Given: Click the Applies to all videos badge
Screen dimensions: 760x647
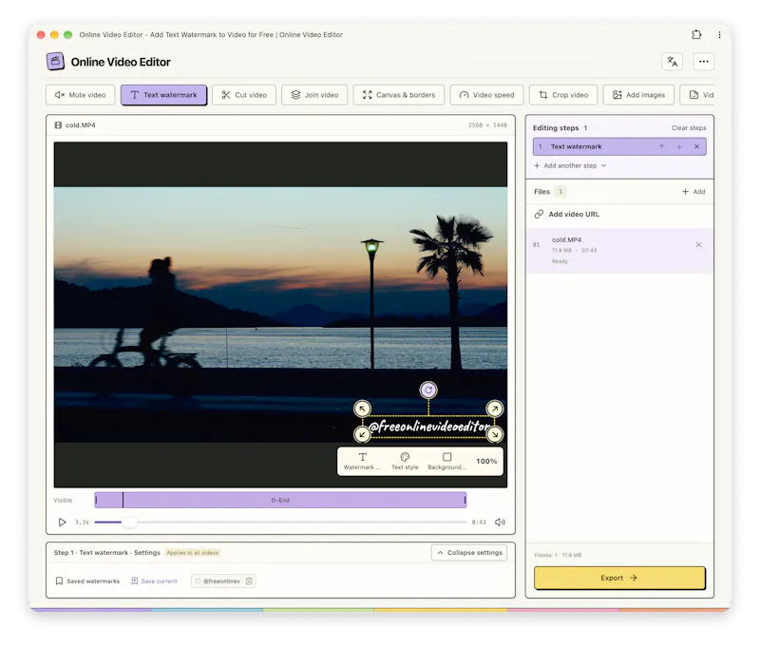Looking at the screenshot, I should [x=193, y=553].
